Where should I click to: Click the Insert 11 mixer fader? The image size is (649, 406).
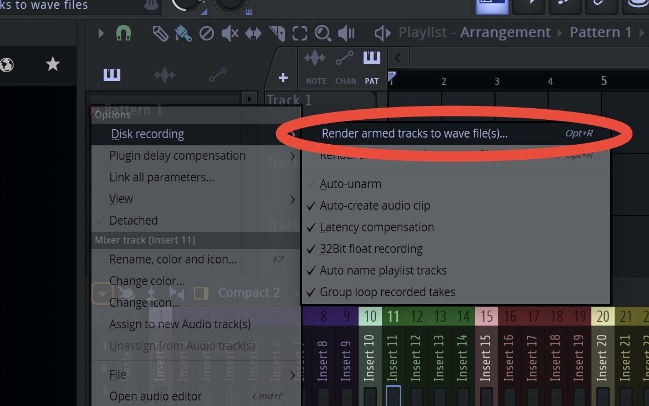(394, 396)
